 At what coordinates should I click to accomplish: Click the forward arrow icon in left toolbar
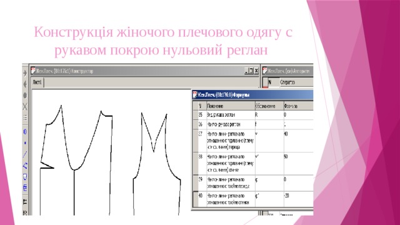coord(25,73)
